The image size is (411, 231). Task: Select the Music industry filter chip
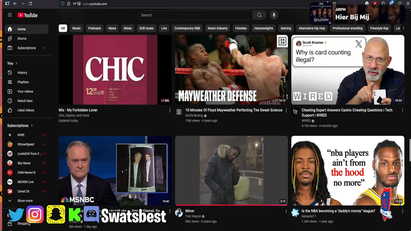coord(218,28)
